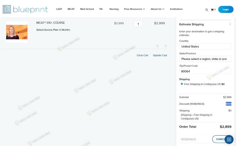Open the search magnifier icon
The width and height of the screenshot is (236, 146).
click(x=207, y=10)
